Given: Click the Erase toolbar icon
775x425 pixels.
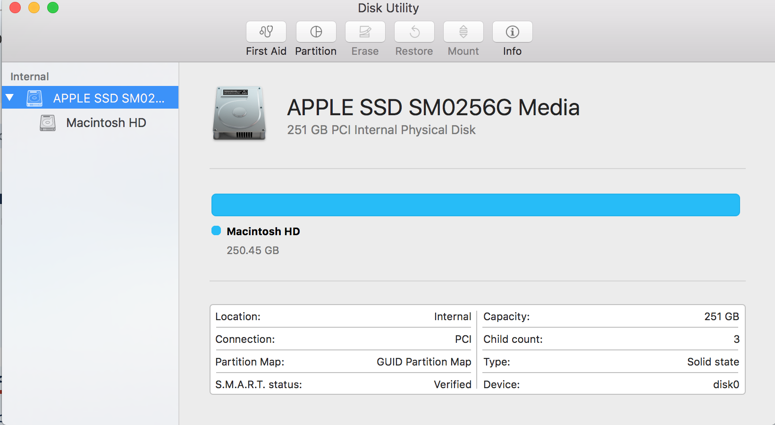Looking at the screenshot, I should tap(365, 32).
